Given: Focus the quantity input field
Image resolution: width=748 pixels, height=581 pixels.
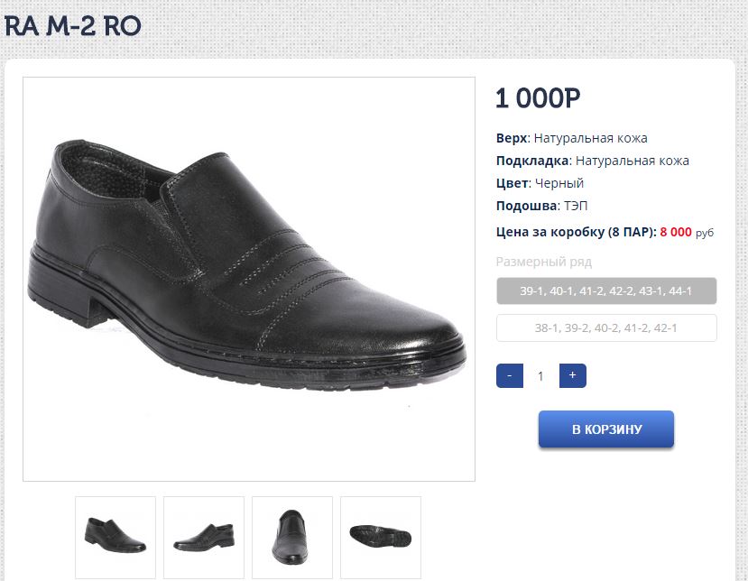Looking at the screenshot, I should [541, 376].
